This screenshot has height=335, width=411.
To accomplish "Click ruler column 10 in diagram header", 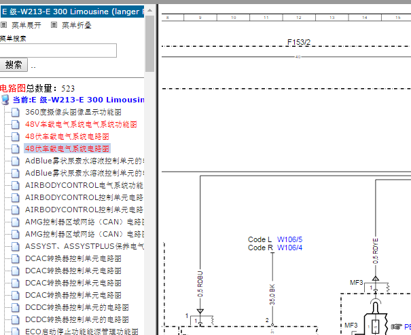I will tap(233, 18).
